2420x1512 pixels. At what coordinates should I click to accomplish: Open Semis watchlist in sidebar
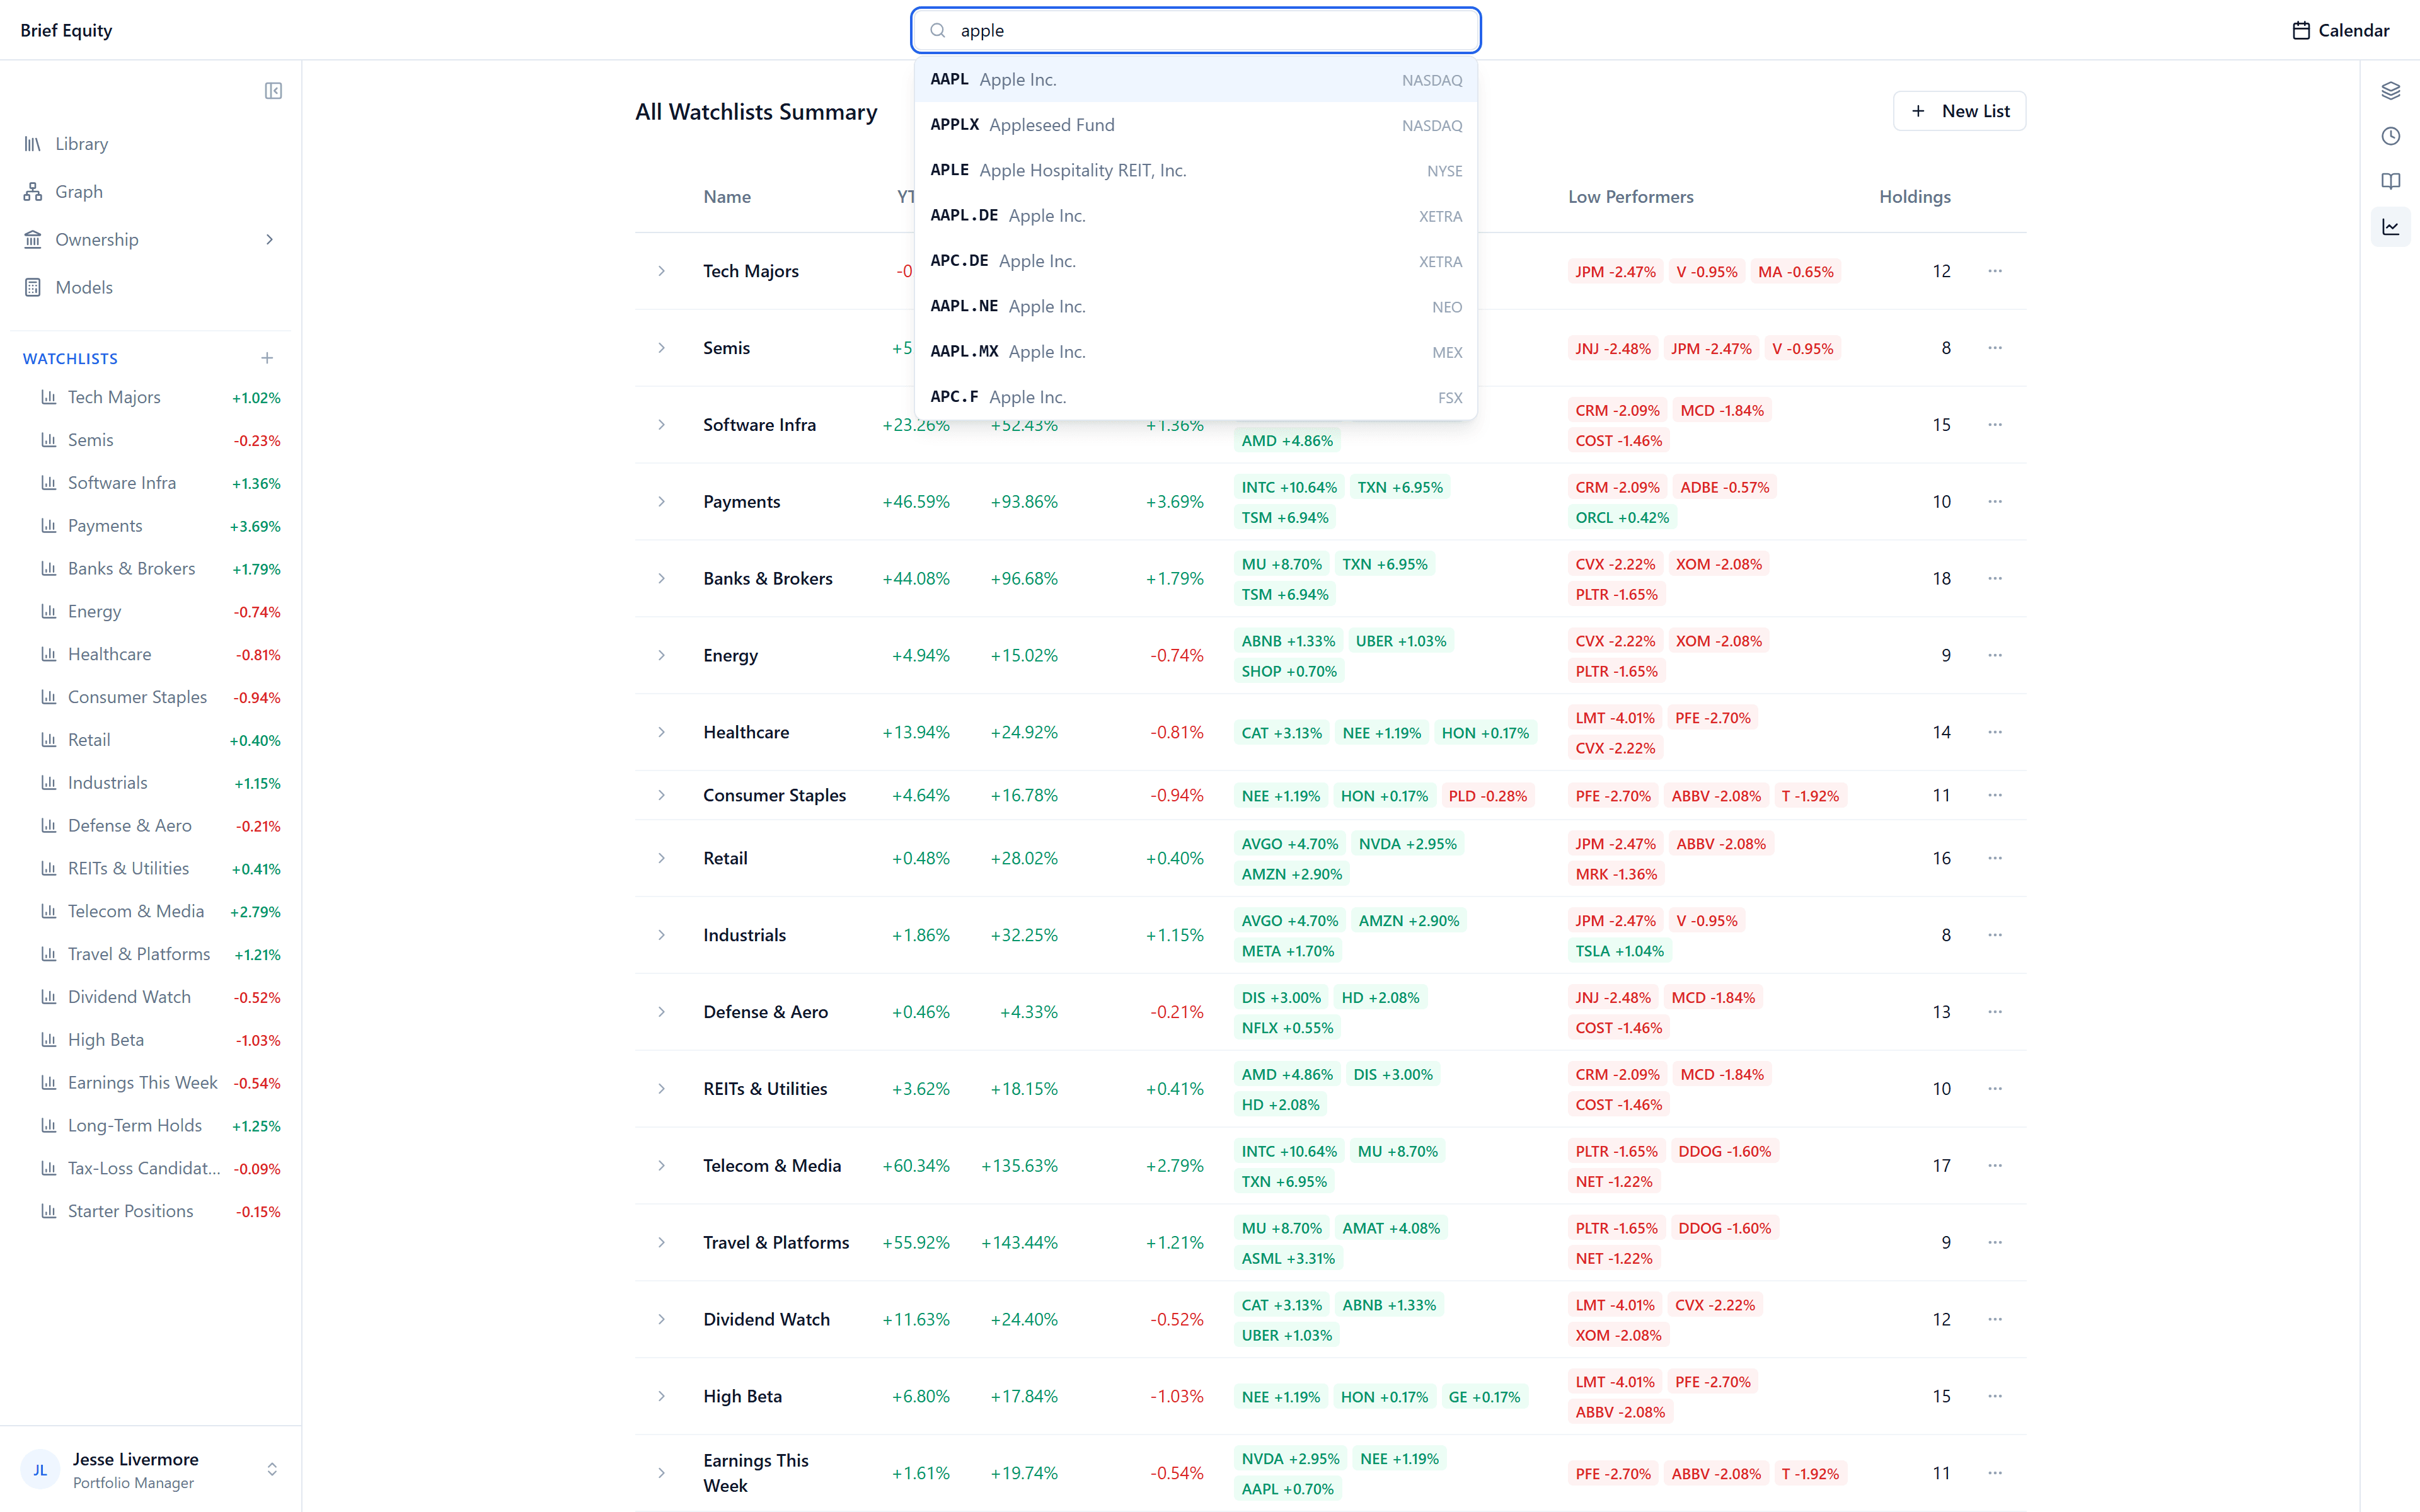(x=160, y=441)
